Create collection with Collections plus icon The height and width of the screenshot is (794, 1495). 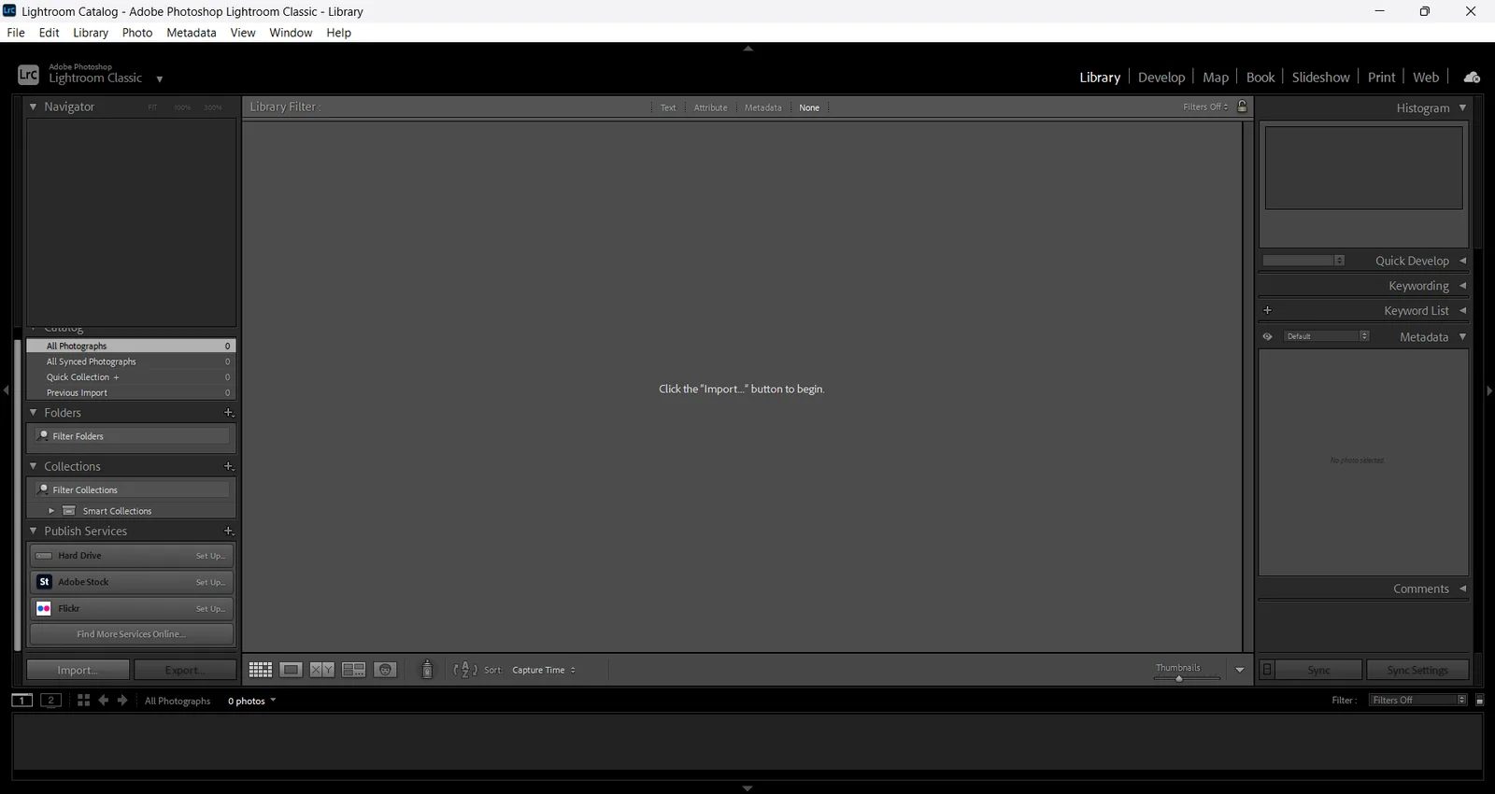coord(228,466)
